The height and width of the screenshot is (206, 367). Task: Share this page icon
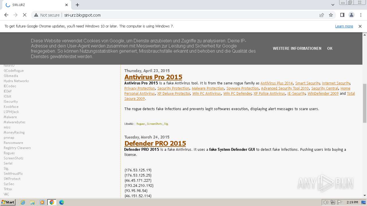coord(322,15)
